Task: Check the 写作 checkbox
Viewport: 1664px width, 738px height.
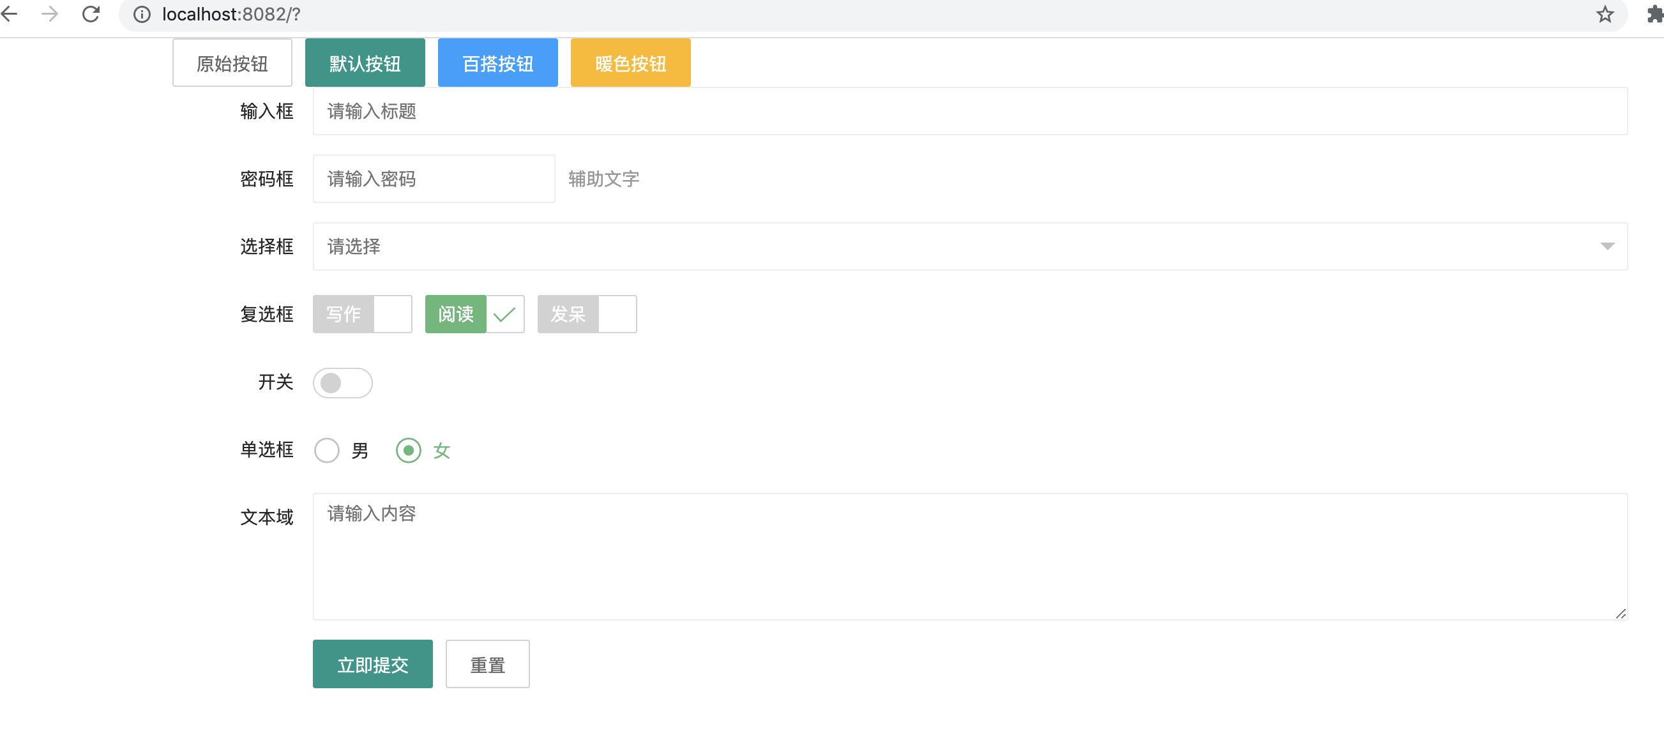Action: [x=362, y=315]
